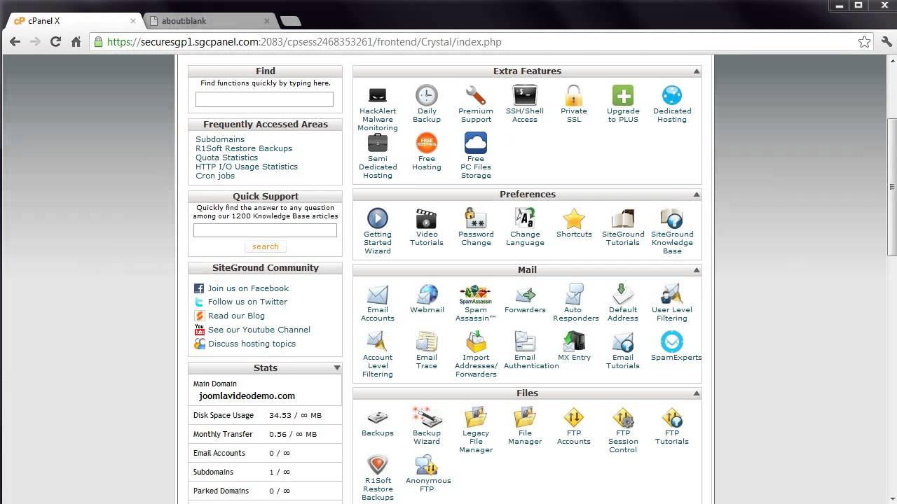Open Spam Assassin icon
The image size is (897, 504).
(476, 294)
